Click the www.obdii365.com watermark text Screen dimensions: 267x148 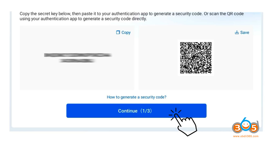click(246, 136)
